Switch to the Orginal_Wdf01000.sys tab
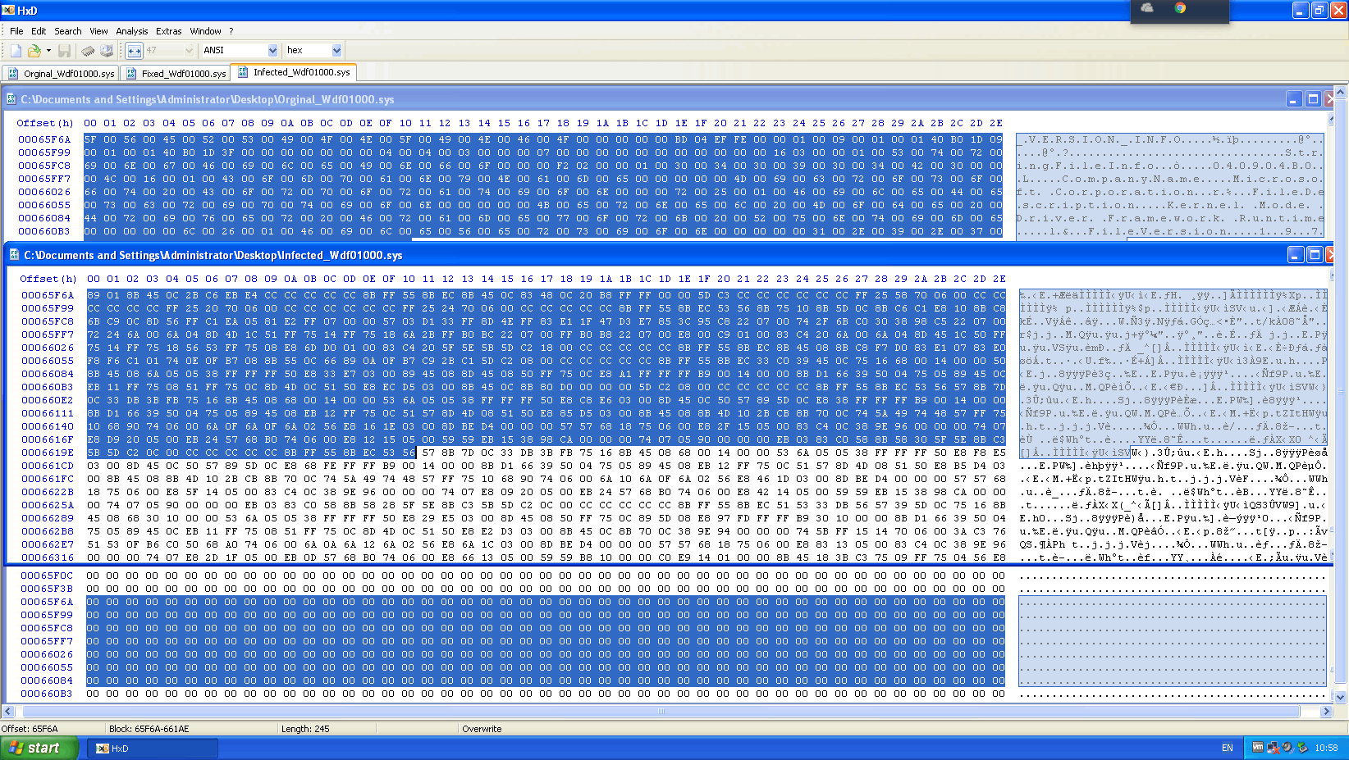Screen dimensions: 1349x760 click(x=61, y=74)
